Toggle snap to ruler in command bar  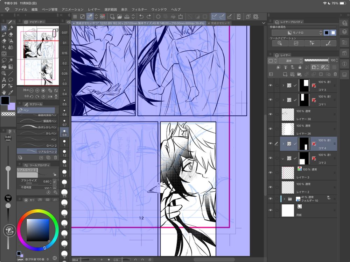click(214, 16)
